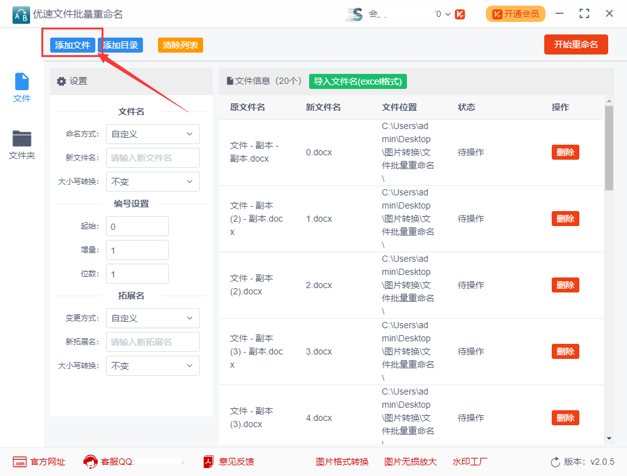The height and width of the screenshot is (476, 627).
Task: Click the refresh icon beside version v2.0.5
Action: click(554, 462)
